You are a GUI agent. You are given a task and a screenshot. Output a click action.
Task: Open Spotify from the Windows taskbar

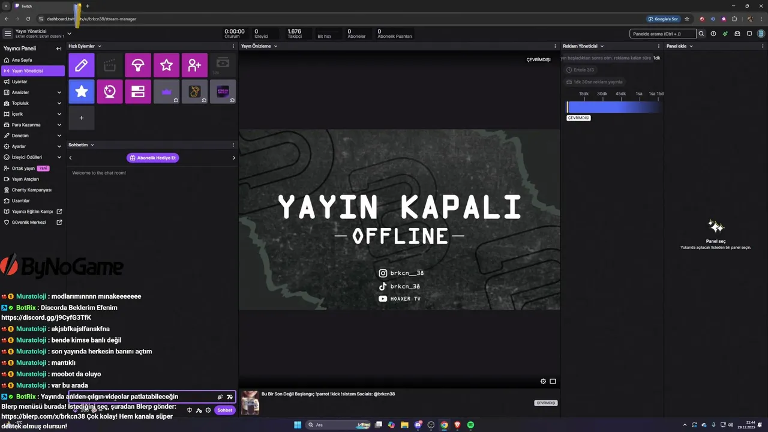470,425
